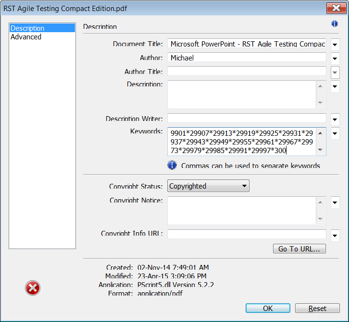Open the Document Title dropdown arrow
349x322 pixels.
click(x=335, y=45)
